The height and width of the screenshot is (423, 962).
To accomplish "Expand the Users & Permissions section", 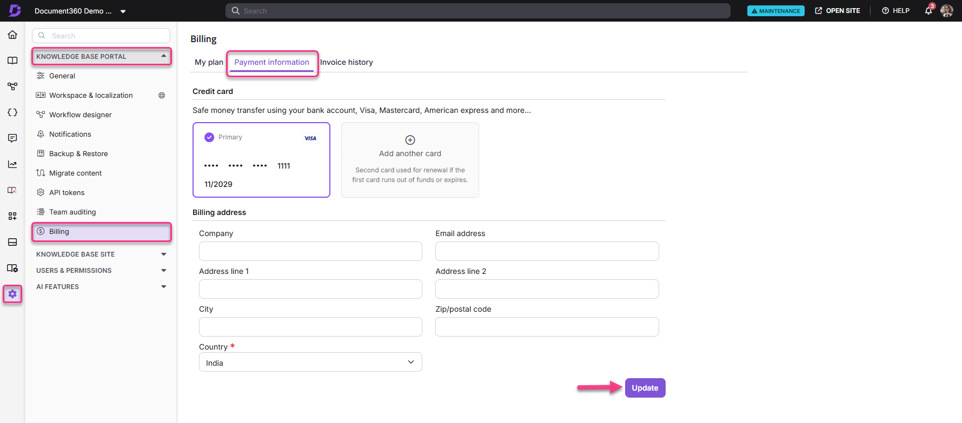I will 102,270.
